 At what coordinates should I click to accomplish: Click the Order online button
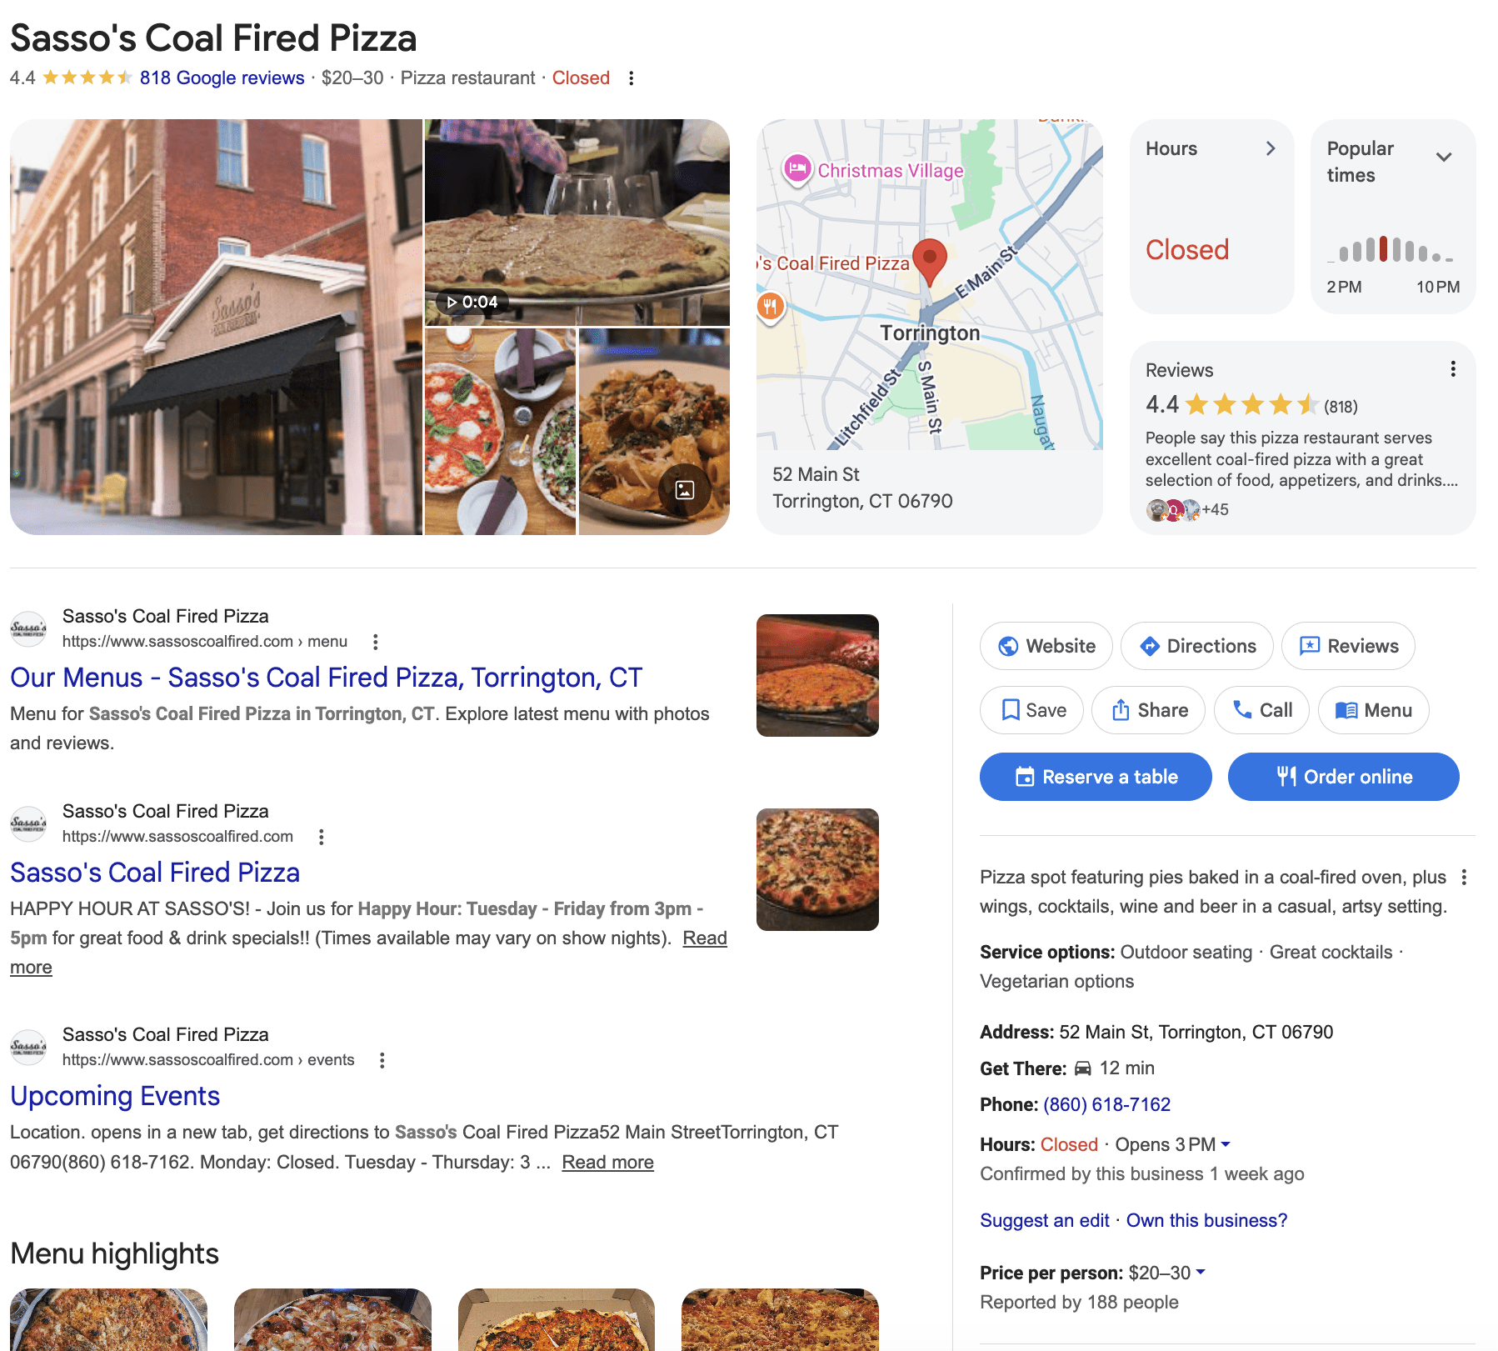pos(1343,777)
